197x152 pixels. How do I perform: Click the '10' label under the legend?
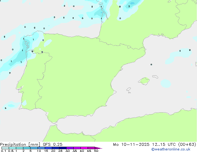click(x=39, y=151)
